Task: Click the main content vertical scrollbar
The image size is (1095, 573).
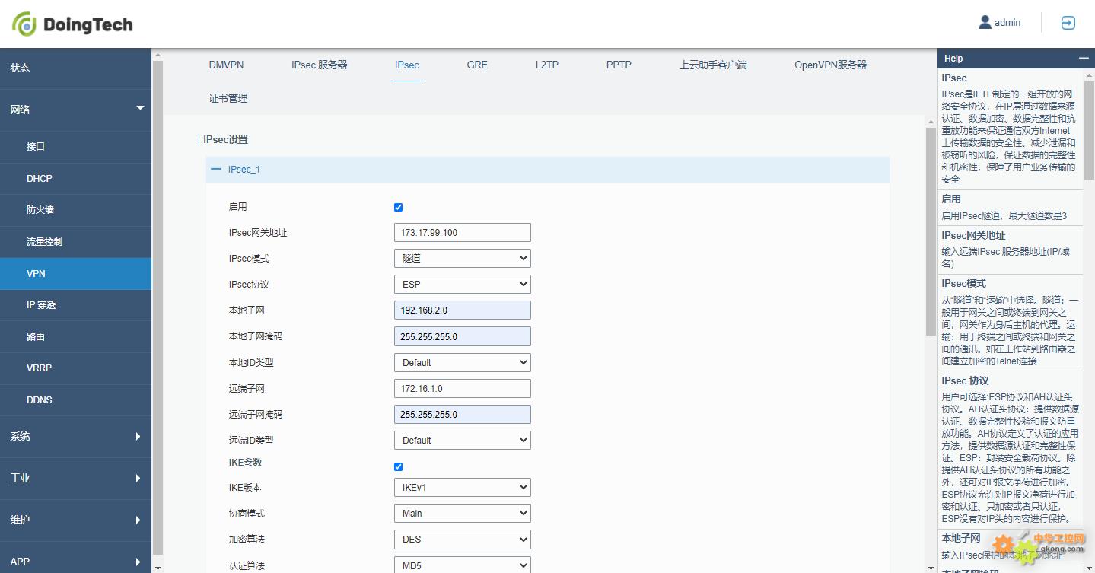Action: coord(930,231)
